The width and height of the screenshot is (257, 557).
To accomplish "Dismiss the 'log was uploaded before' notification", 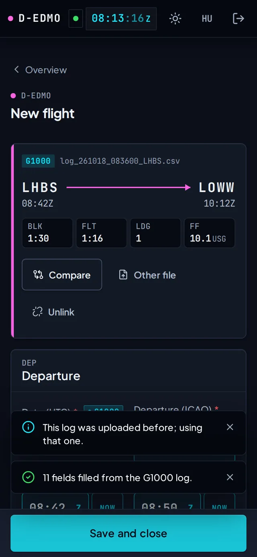I will (230, 427).
